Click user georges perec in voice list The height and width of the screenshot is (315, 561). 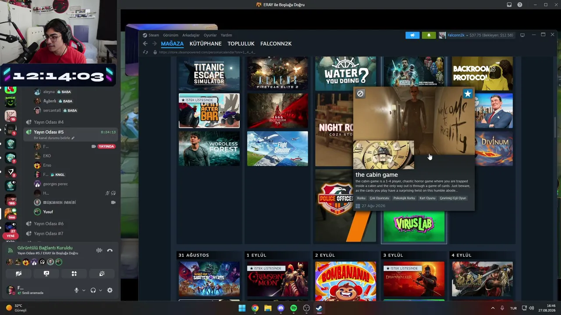coord(55,184)
